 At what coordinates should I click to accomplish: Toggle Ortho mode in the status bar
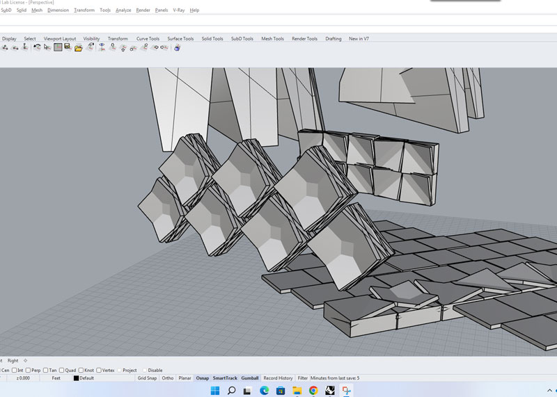tap(168, 378)
